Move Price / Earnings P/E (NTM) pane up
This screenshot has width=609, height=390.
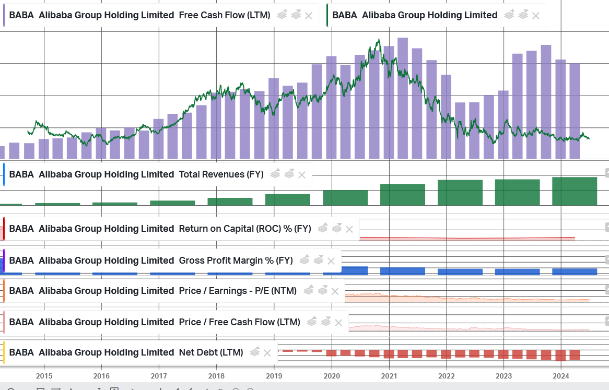308,290
